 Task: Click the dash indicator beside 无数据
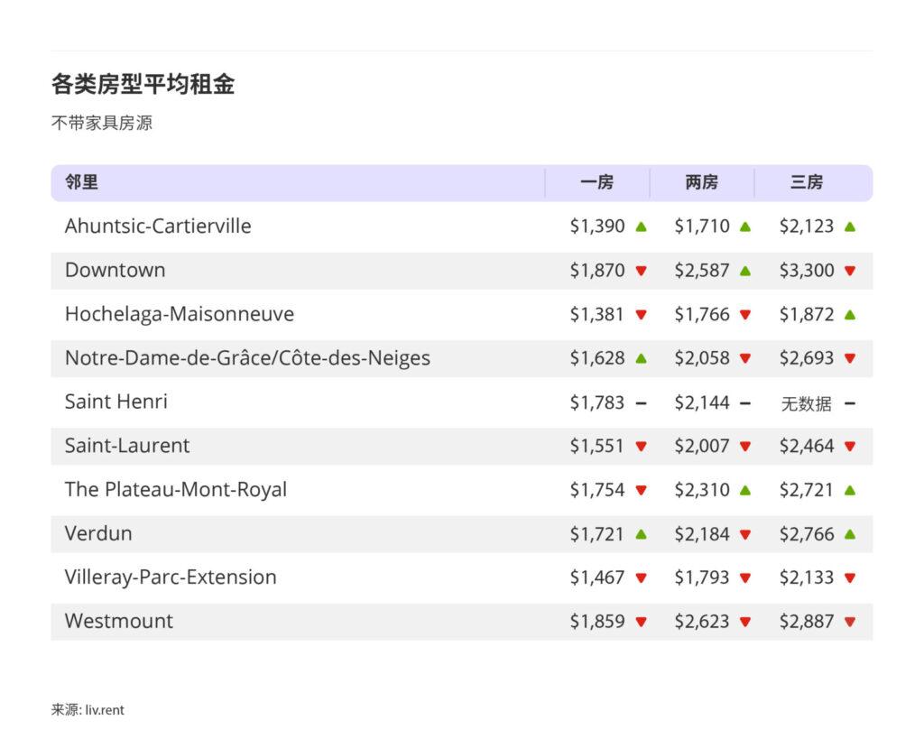click(x=850, y=403)
